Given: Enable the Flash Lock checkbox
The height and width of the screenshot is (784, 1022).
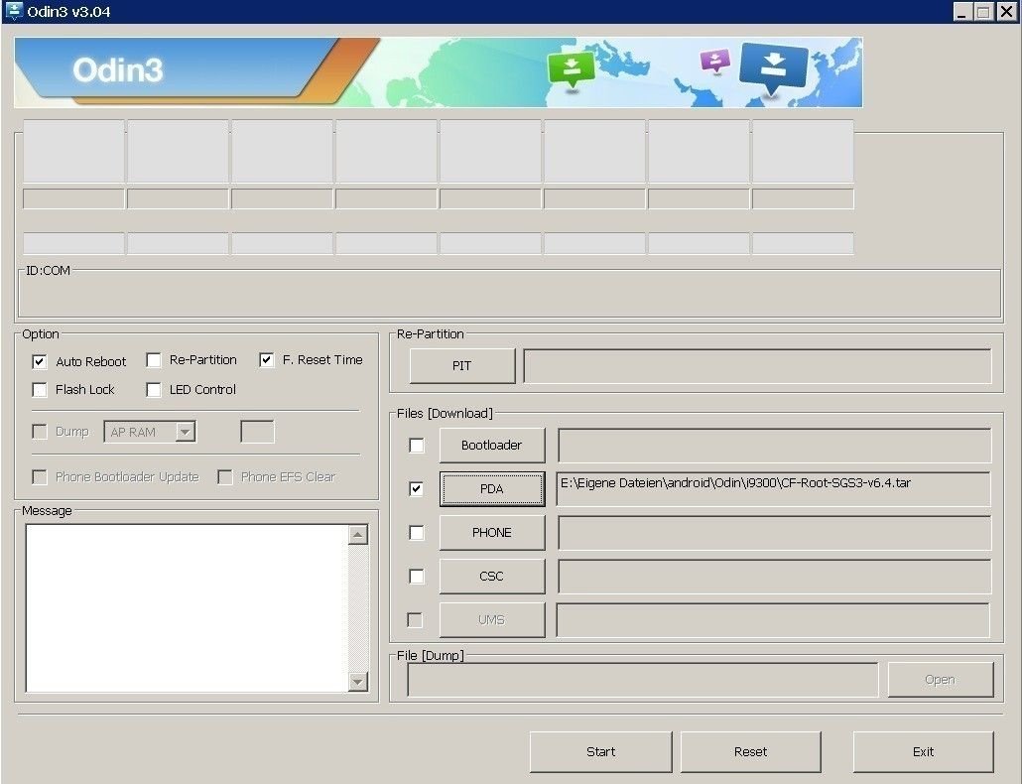Looking at the screenshot, I should point(40,390).
